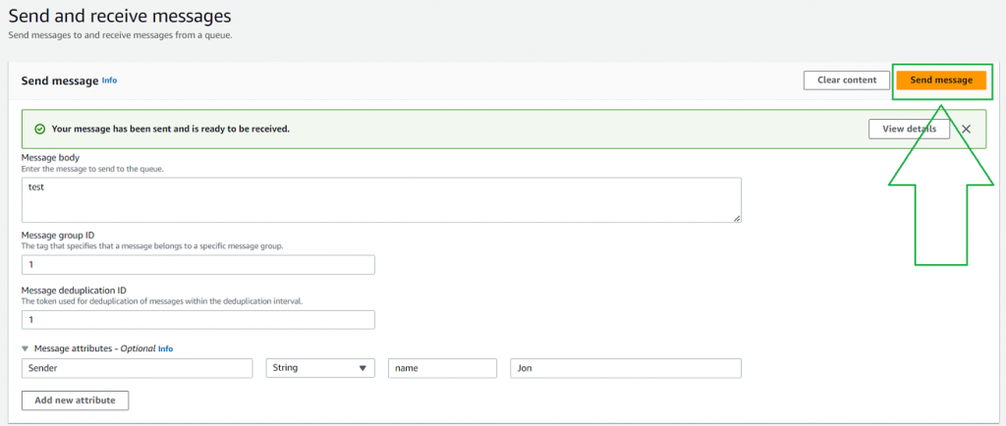Click the attribute field containing 'name'

[x=442, y=368]
